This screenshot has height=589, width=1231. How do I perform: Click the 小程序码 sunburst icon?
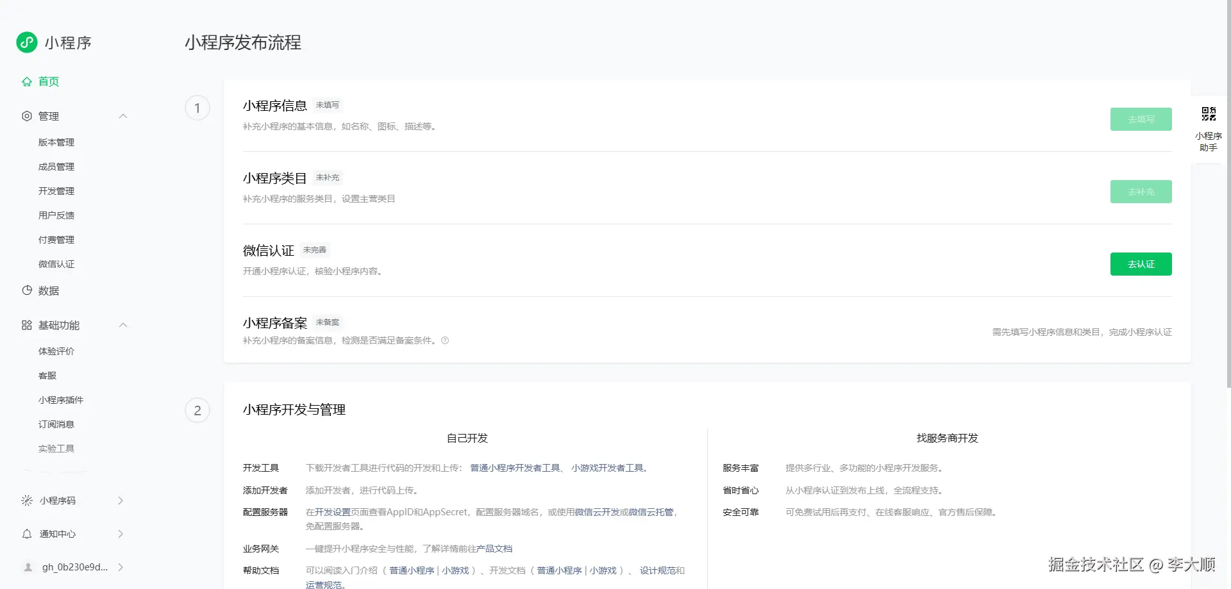(x=27, y=501)
